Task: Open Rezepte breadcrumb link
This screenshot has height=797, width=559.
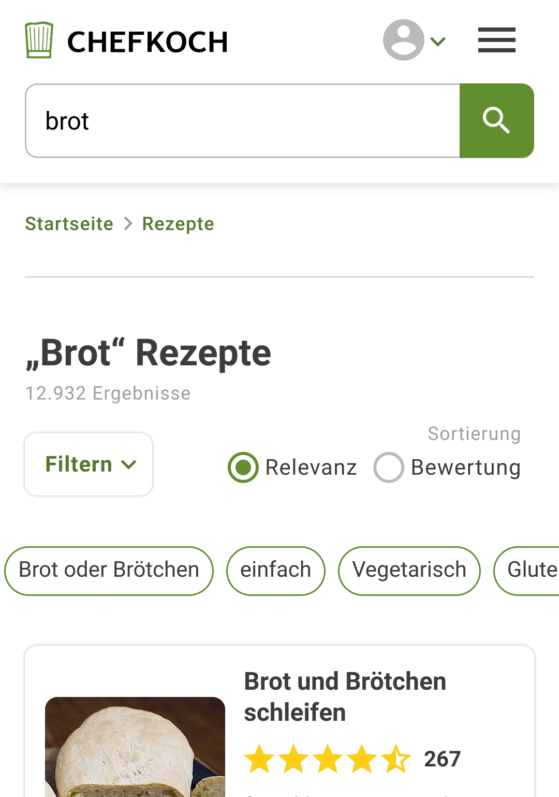Action: coord(178,224)
